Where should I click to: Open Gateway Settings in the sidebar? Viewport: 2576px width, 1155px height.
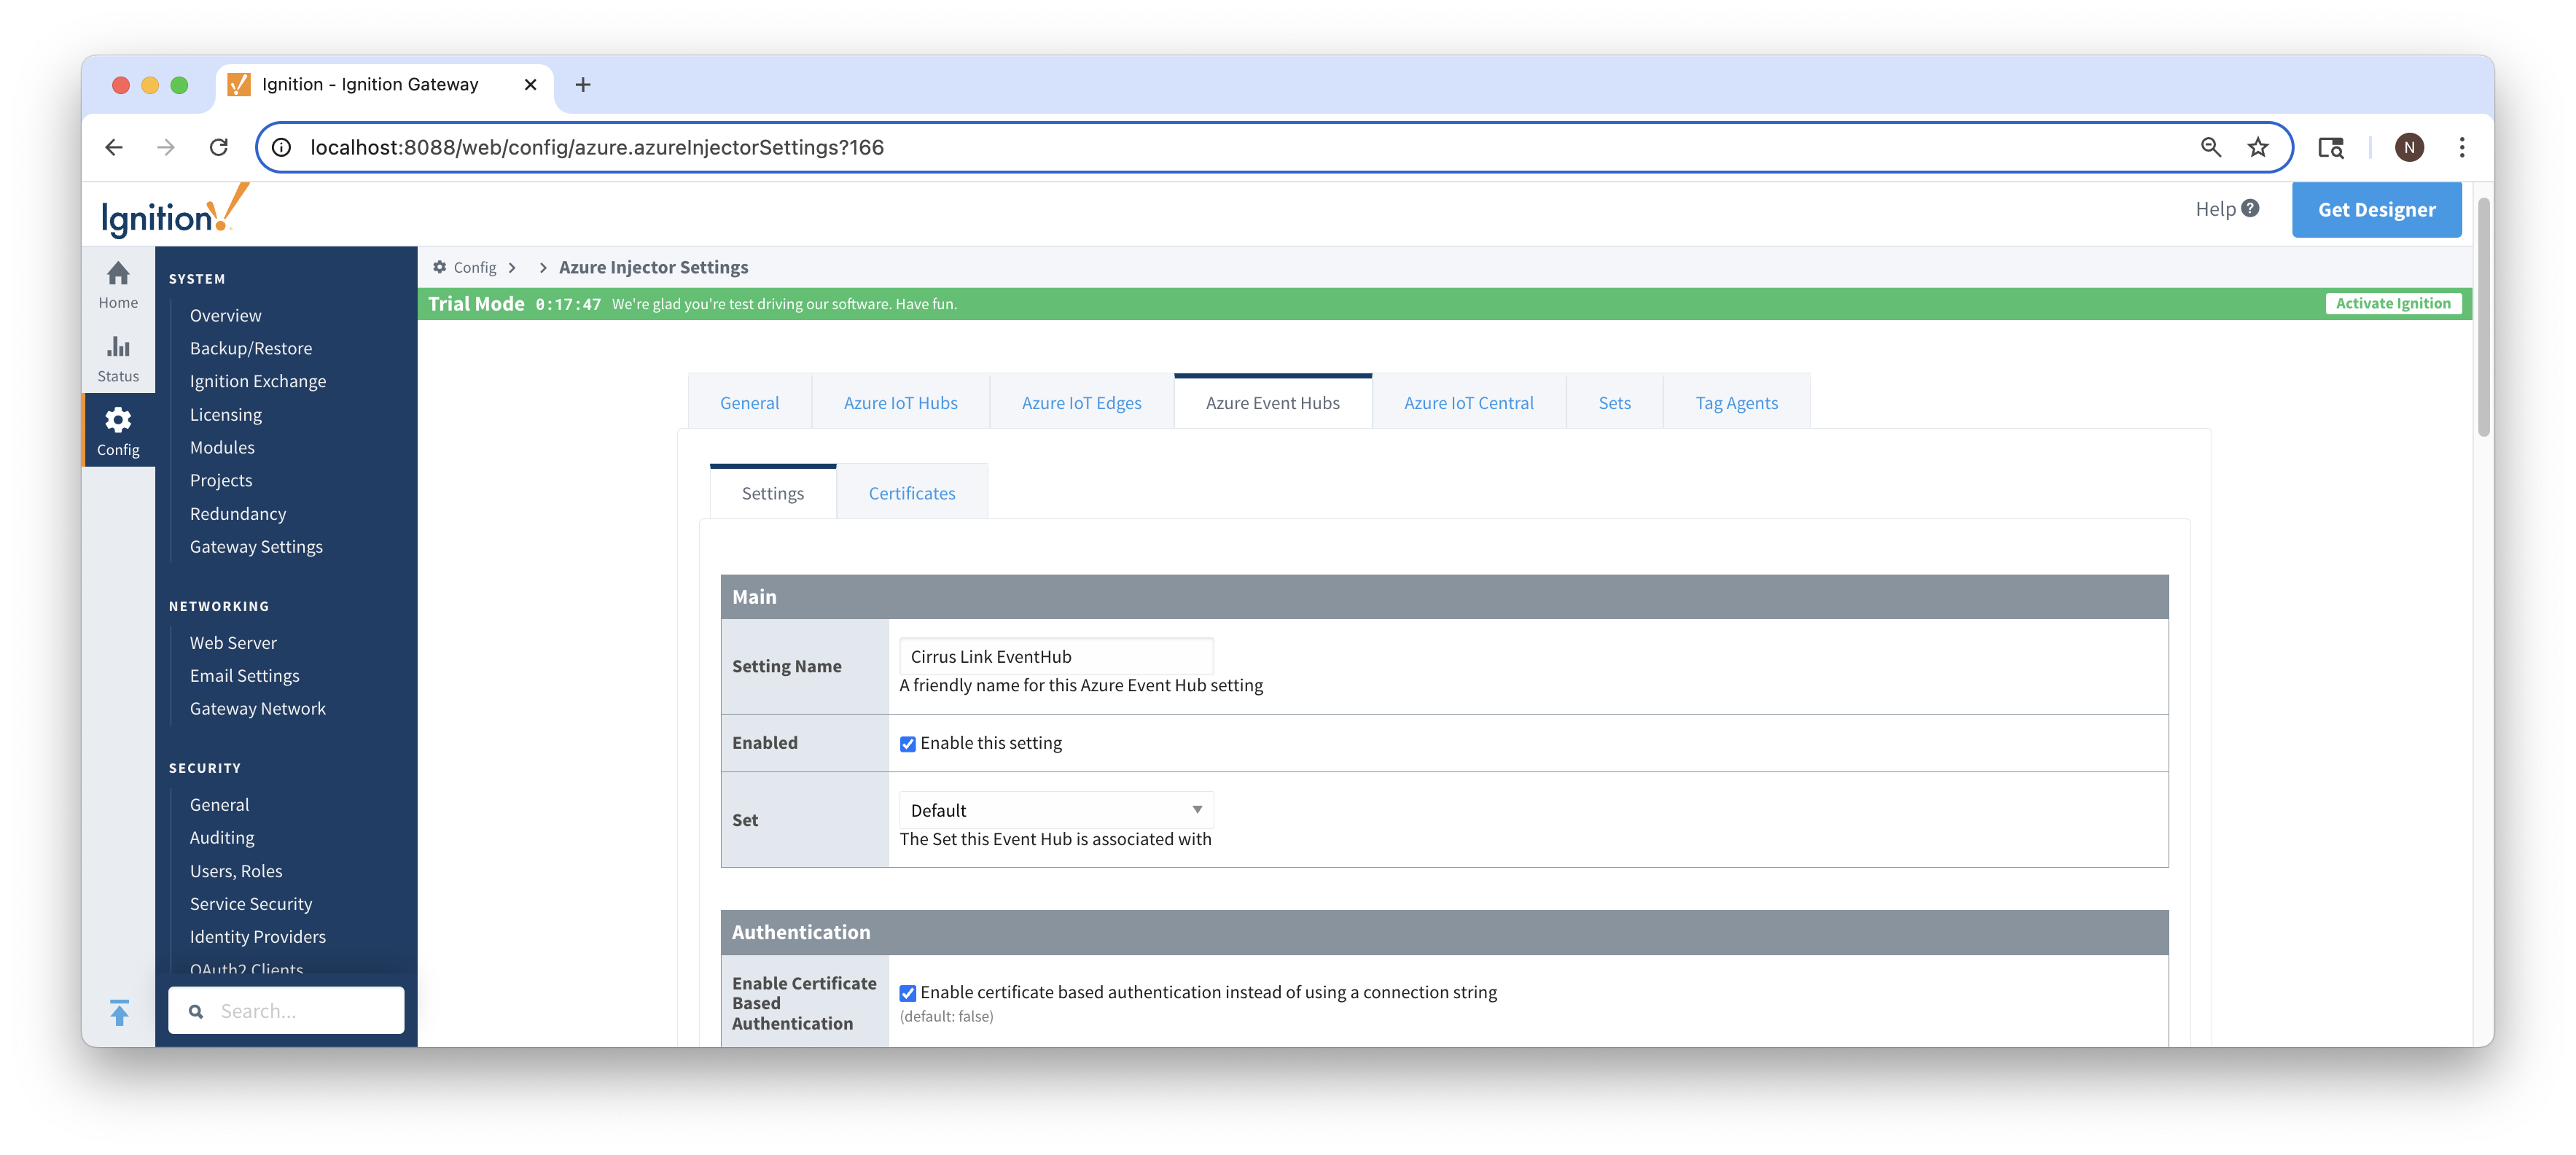[x=256, y=546]
